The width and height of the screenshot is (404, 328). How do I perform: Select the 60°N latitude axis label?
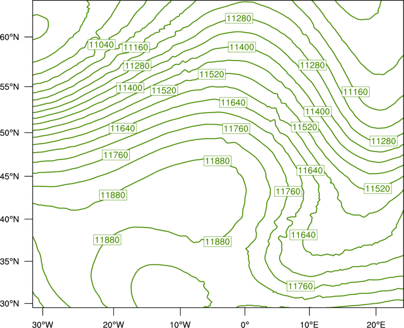coord(10,37)
